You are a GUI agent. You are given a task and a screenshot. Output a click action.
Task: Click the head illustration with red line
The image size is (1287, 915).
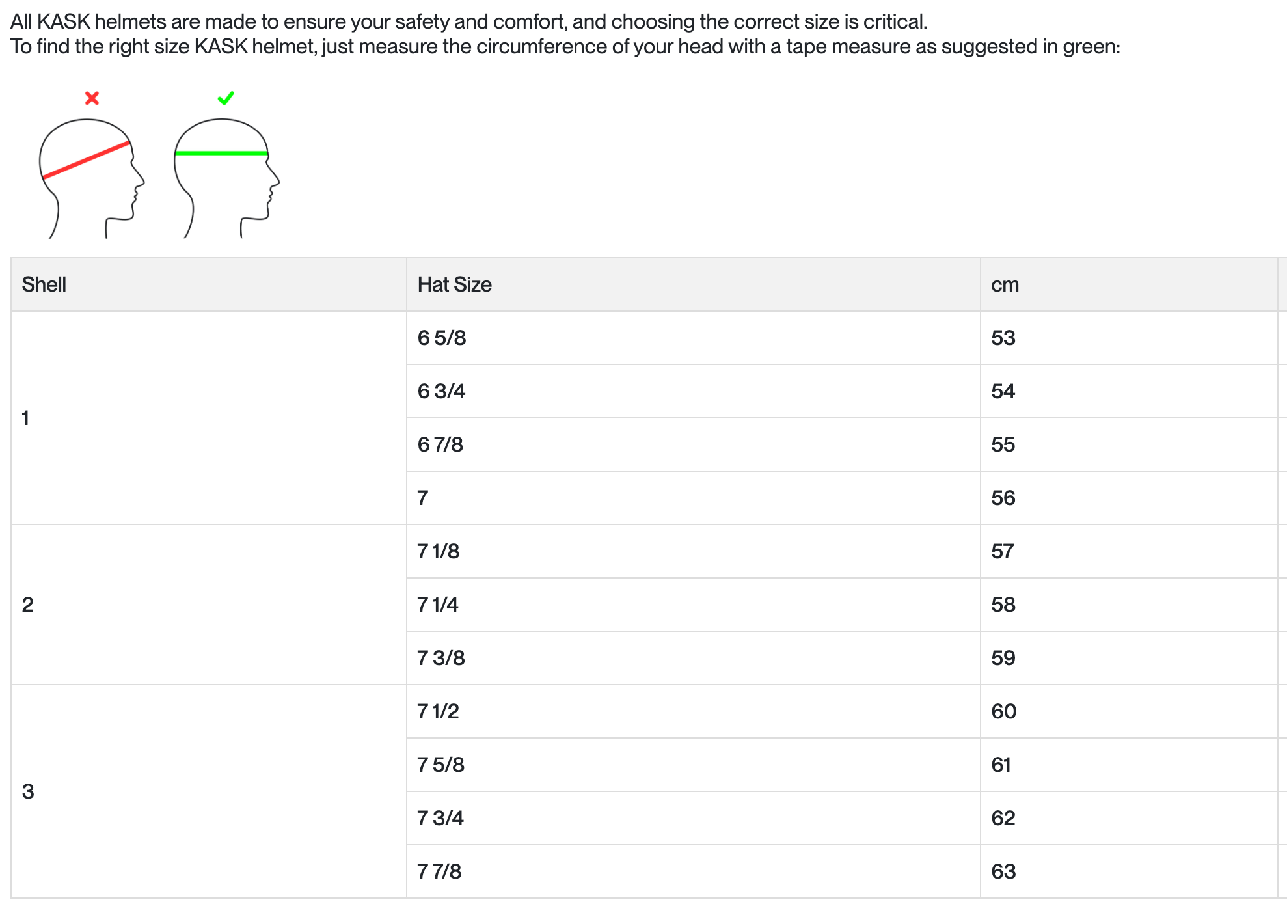pyautogui.click(x=91, y=177)
